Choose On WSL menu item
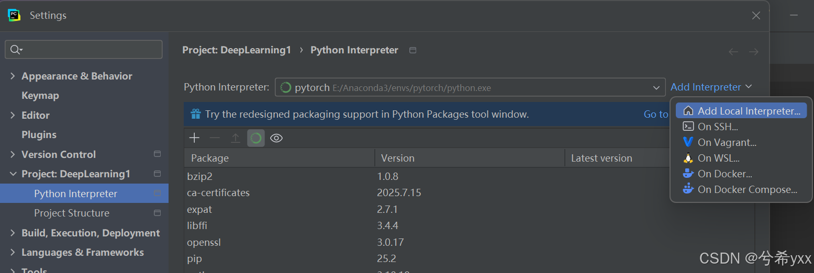 click(x=741, y=158)
